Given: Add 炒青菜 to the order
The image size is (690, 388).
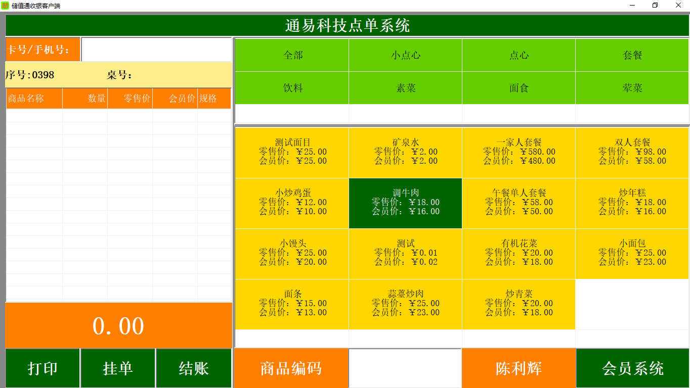Looking at the screenshot, I should point(519,304).
